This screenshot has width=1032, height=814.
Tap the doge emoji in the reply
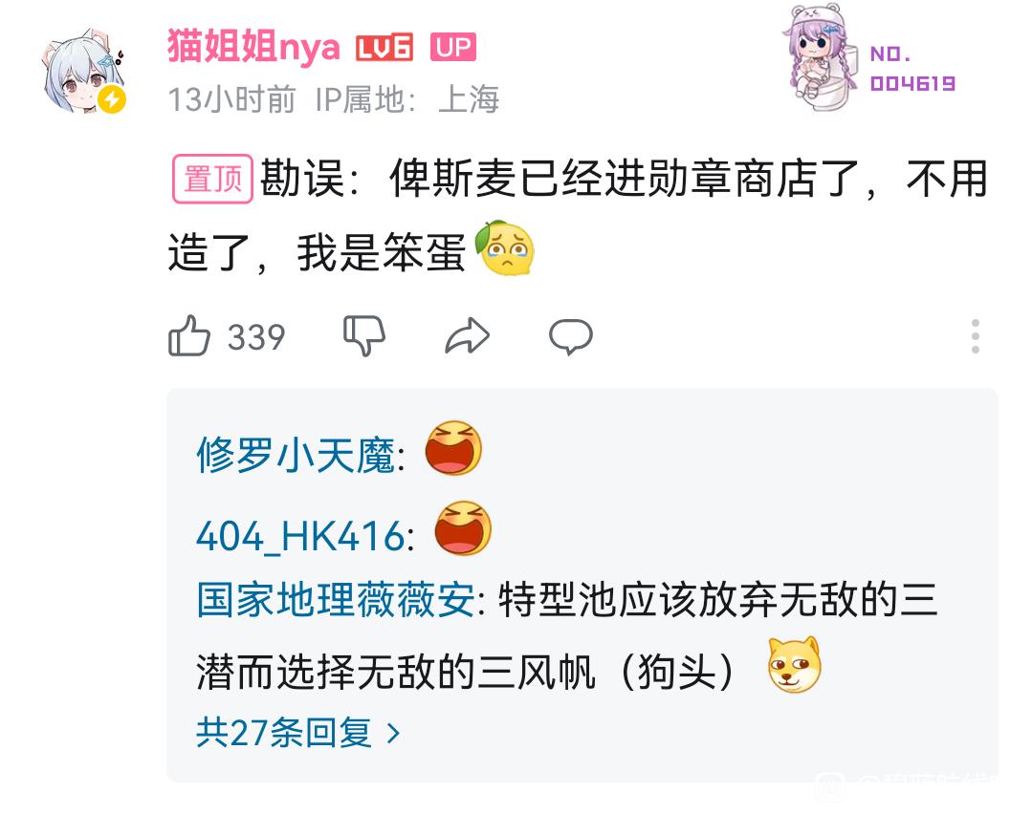tap(795, 665)
